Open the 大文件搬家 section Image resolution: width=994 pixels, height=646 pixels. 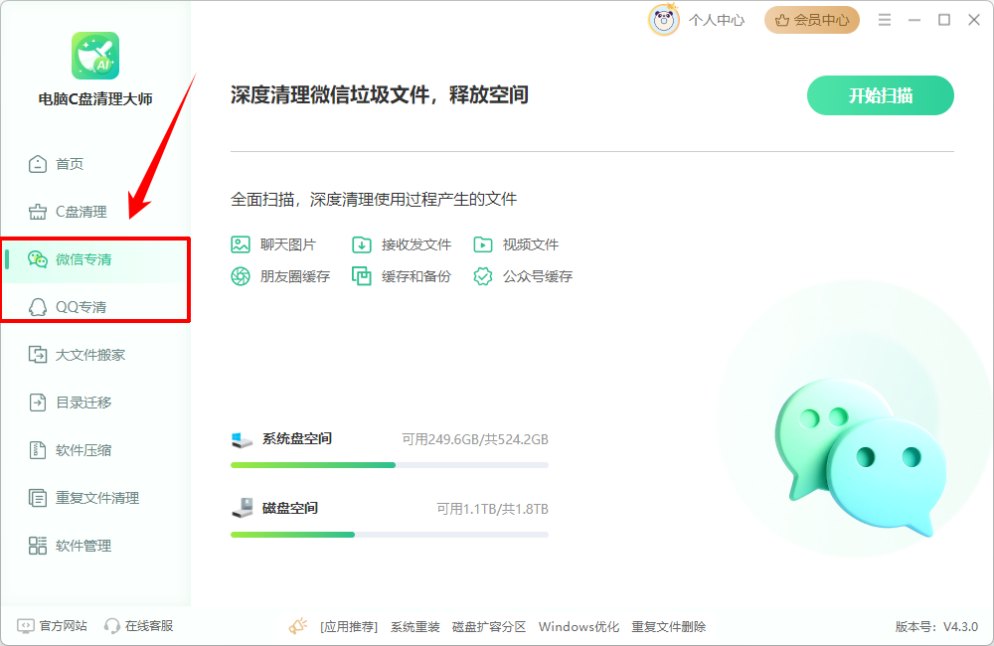point(95,355)
